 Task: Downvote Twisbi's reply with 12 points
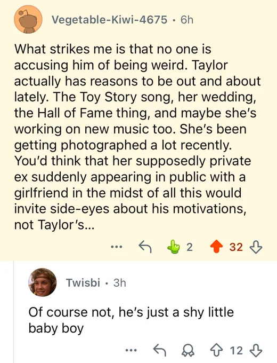coord(256,350)
